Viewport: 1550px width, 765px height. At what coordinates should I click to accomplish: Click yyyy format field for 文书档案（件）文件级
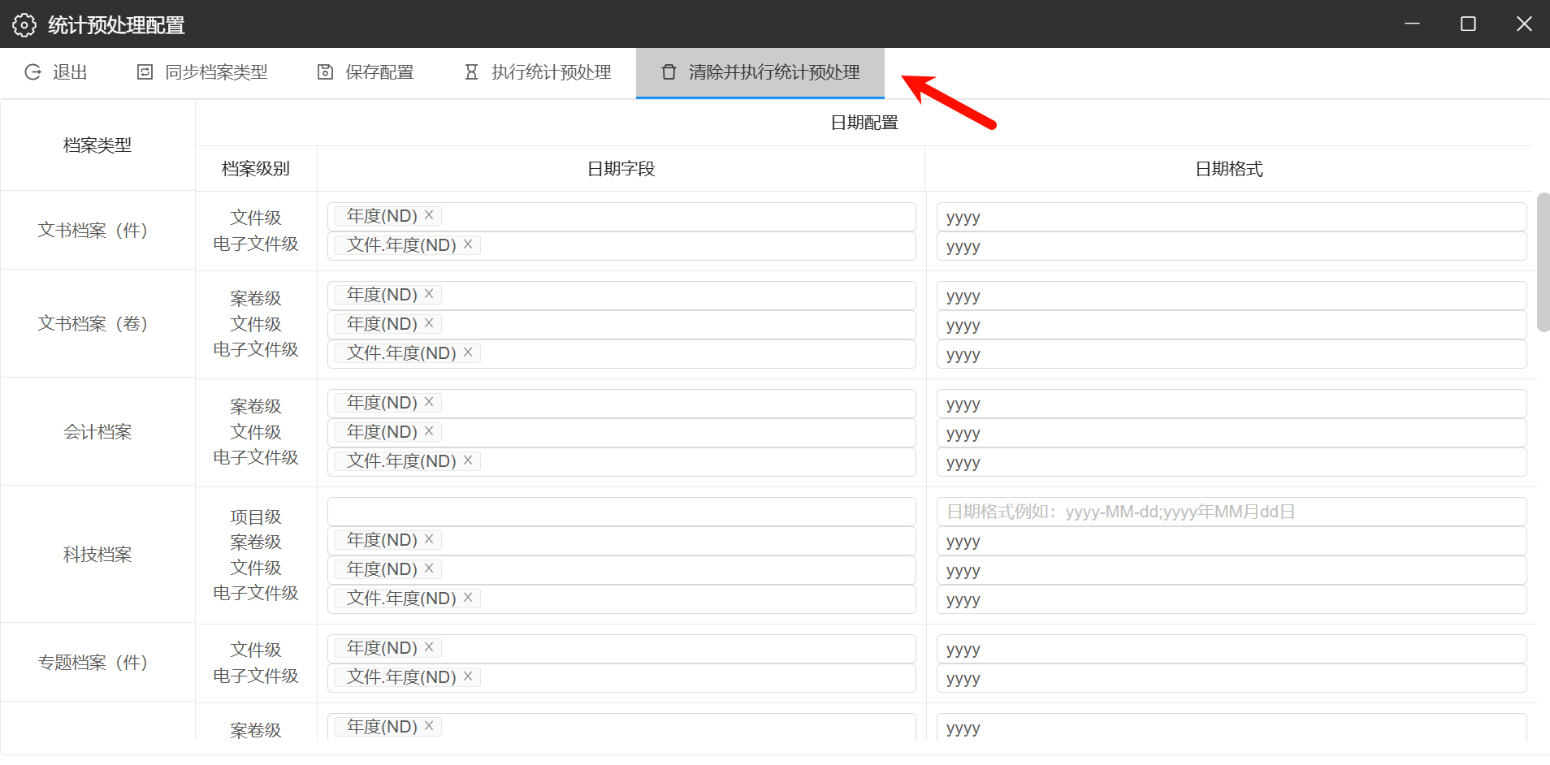click(1230, 217)
